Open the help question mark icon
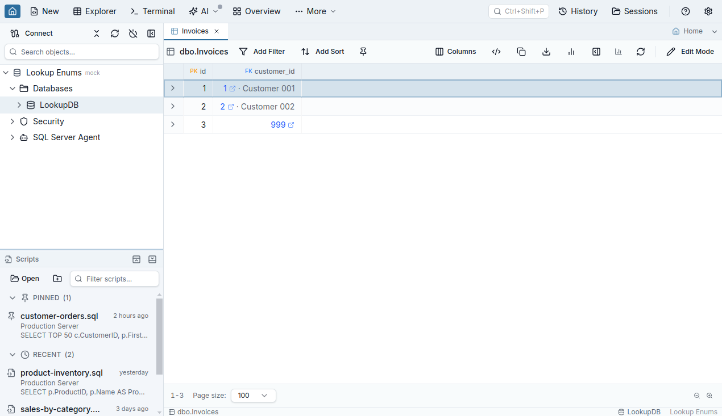 click(686, 11)
